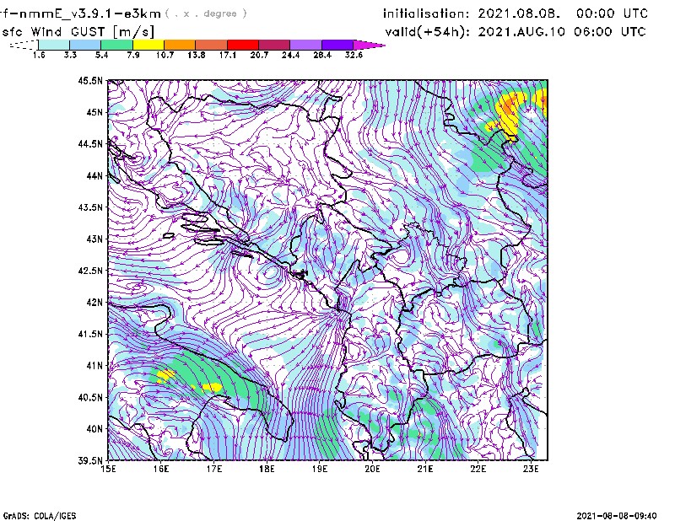Click the 40.5N latitude label
Screen dimensions: 675x521
(90, 398)
